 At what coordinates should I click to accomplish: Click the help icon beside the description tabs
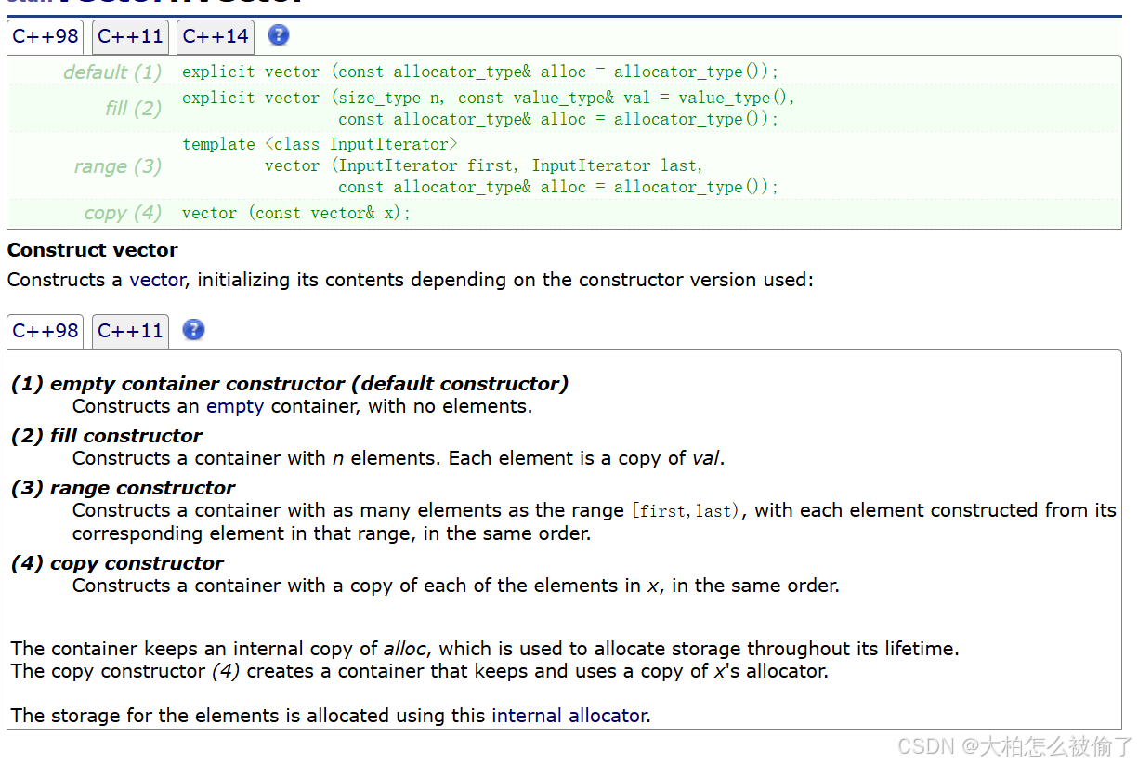[x=193, y=330]
